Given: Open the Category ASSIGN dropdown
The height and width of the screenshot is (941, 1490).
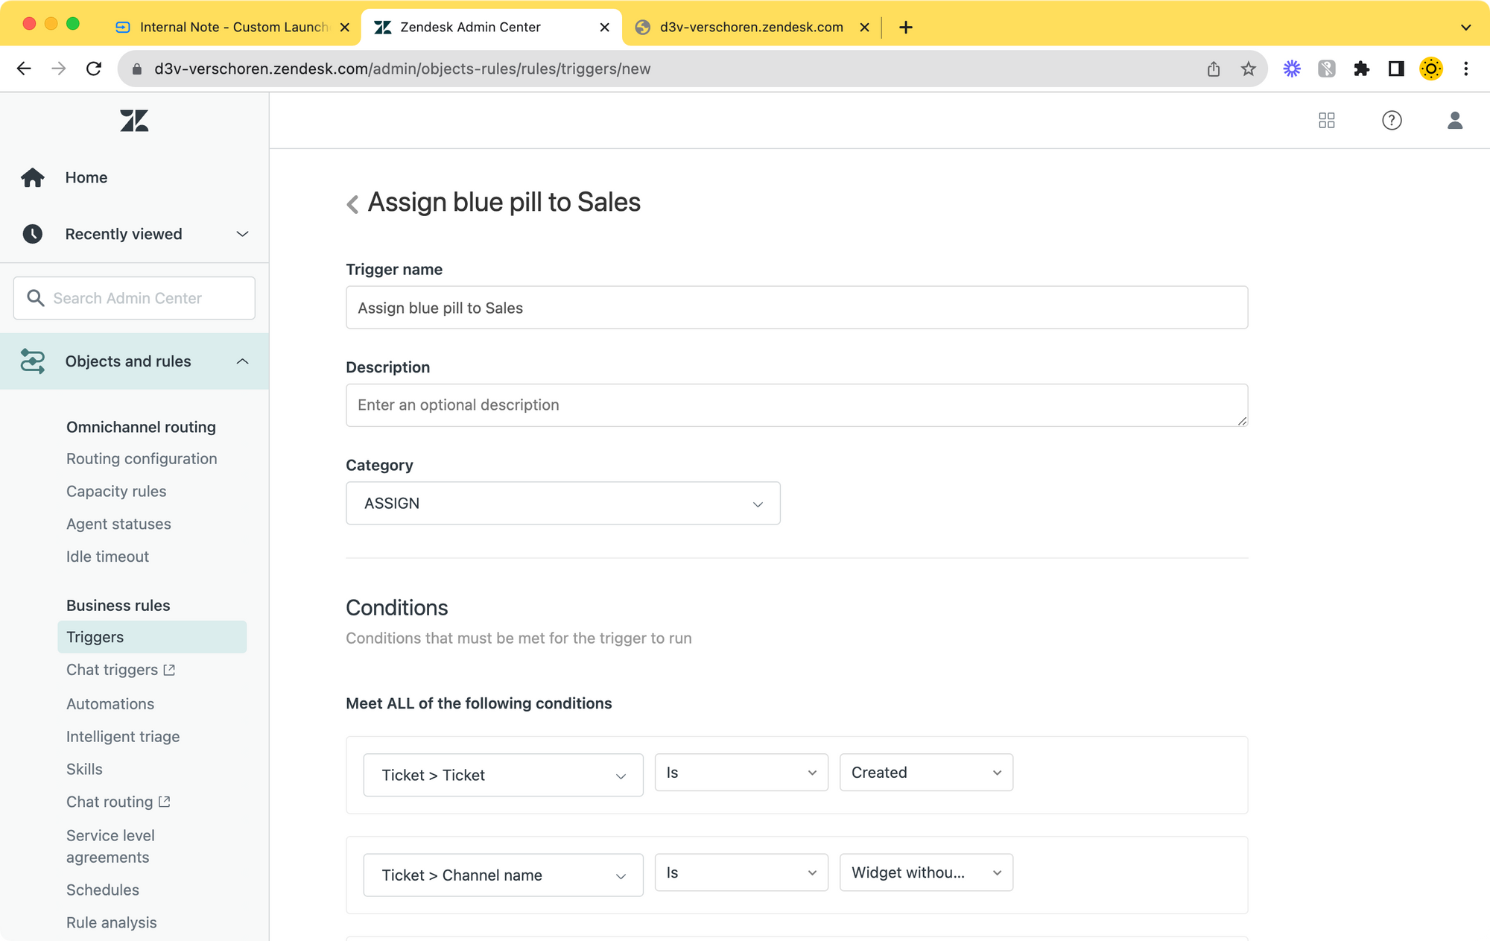Looking at the screenshot, I should (x=562, y=504).
